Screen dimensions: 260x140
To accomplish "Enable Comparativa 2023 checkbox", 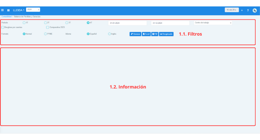I will point(48,27).
